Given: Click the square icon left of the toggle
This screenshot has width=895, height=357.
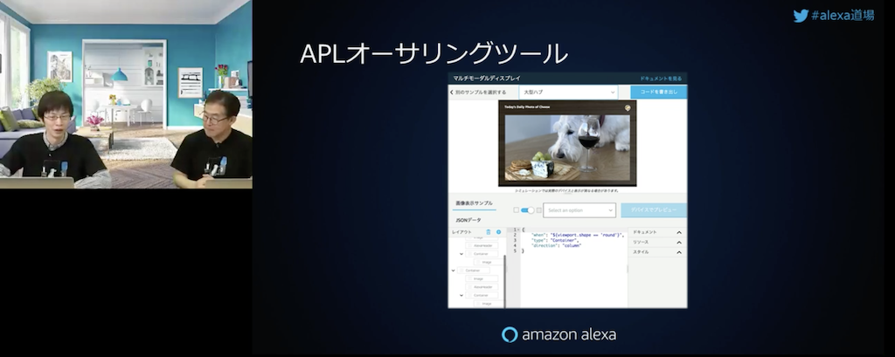Looking at the screenshot, I should point(516,209).
